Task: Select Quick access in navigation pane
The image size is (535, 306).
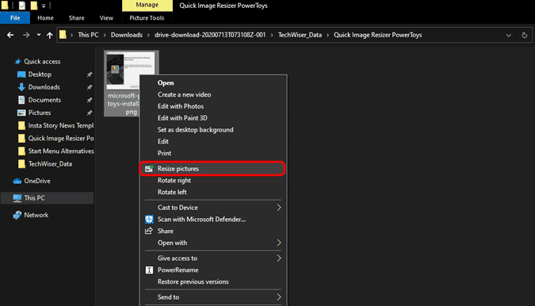Action: click(42, 61)
